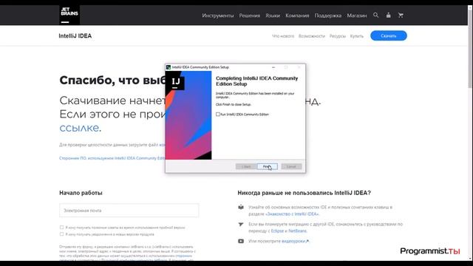Open the Поддержка menu
The image size is (473, 266).
tap(328, 16)
